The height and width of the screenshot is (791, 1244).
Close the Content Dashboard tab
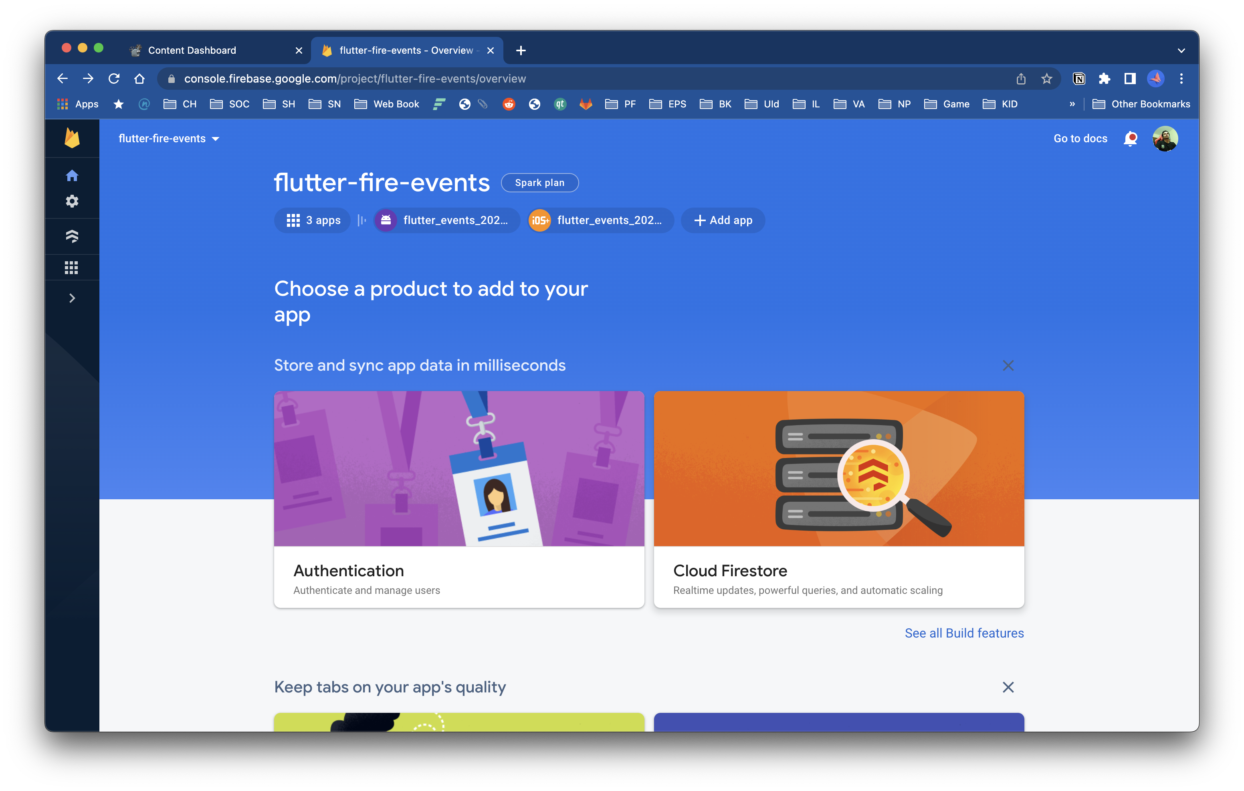click(x=299, y=50)
